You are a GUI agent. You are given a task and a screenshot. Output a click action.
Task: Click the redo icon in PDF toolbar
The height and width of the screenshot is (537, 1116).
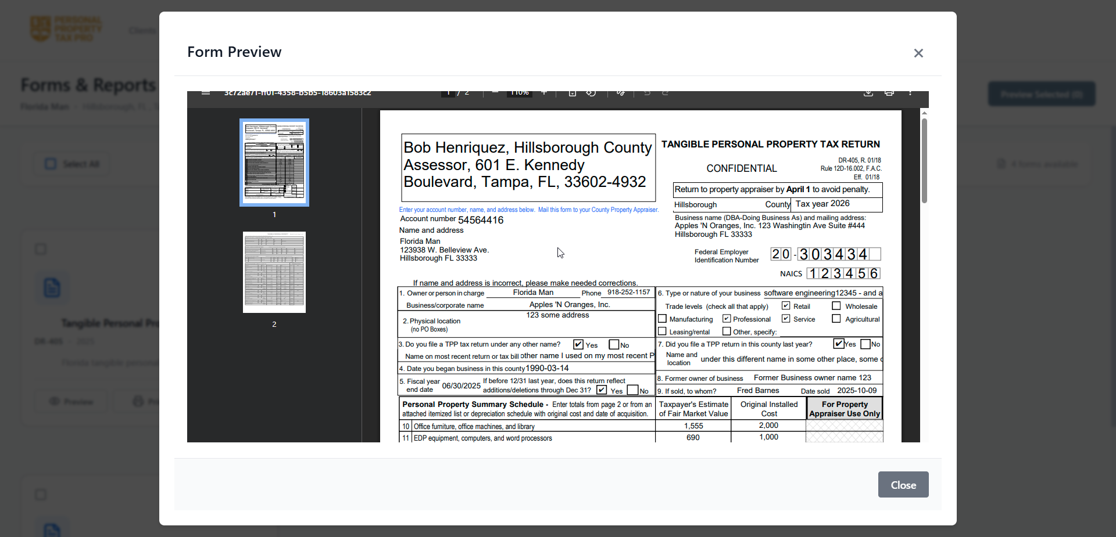pyautogui.click(x=666, y=93)
